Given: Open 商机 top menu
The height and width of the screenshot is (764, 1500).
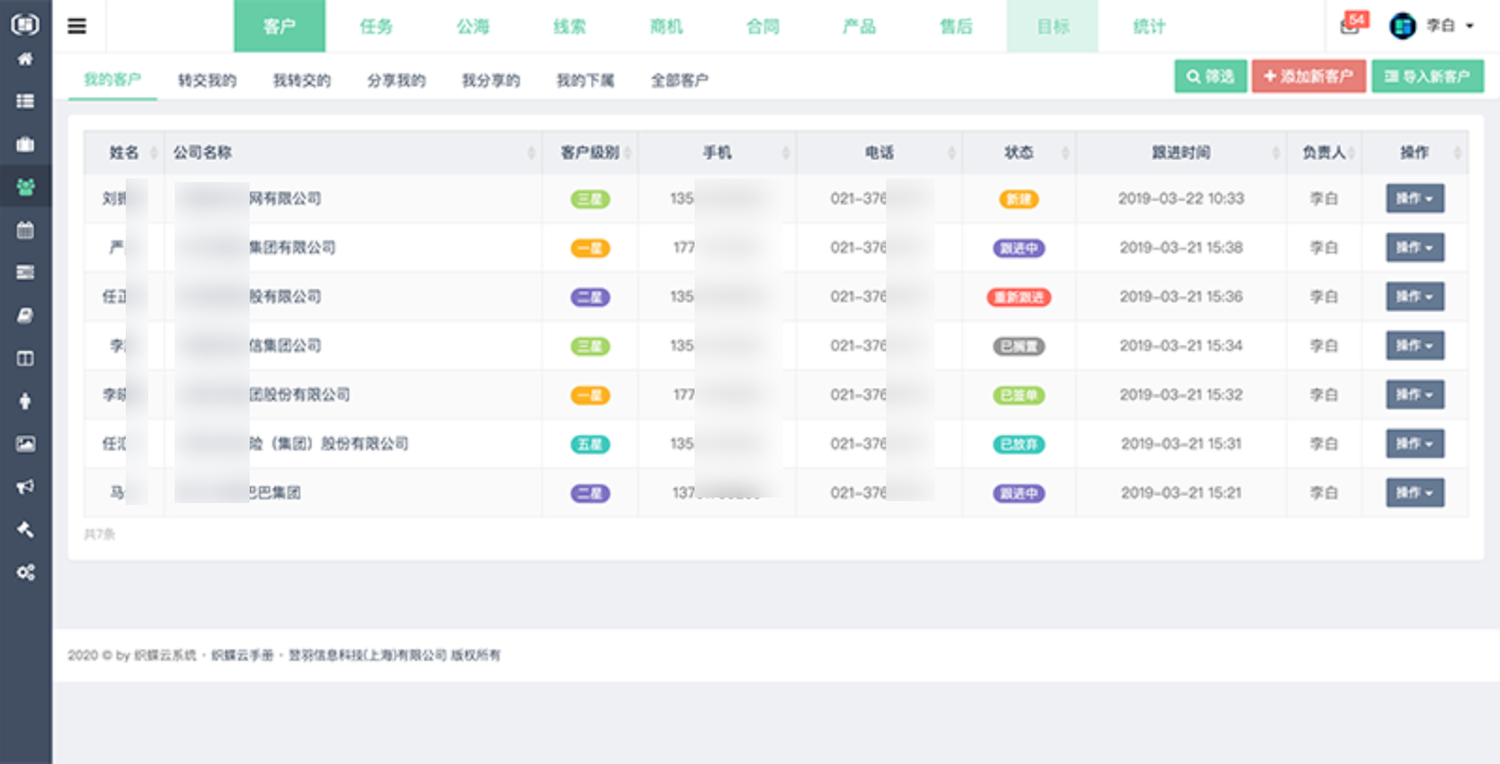Looking at the screenshot, I should [666, 26].
